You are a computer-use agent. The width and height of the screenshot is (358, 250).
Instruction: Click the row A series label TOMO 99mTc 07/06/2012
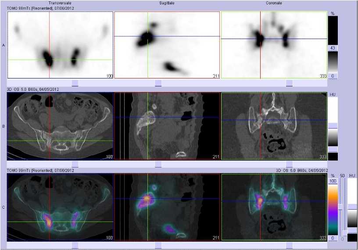[x=40, y=8]
